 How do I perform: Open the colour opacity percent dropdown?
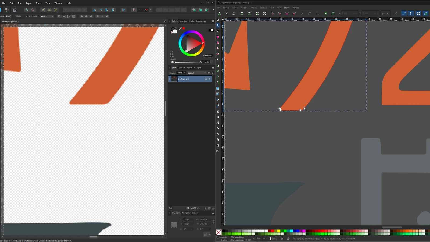[212, 62]
